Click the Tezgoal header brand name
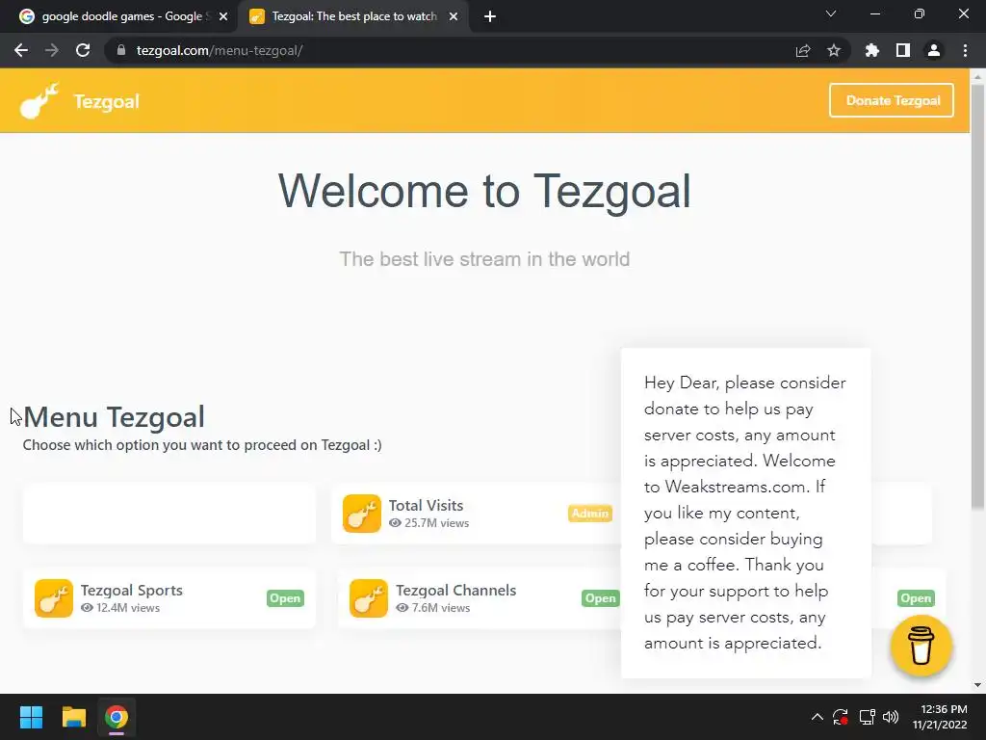 [106, 101]
